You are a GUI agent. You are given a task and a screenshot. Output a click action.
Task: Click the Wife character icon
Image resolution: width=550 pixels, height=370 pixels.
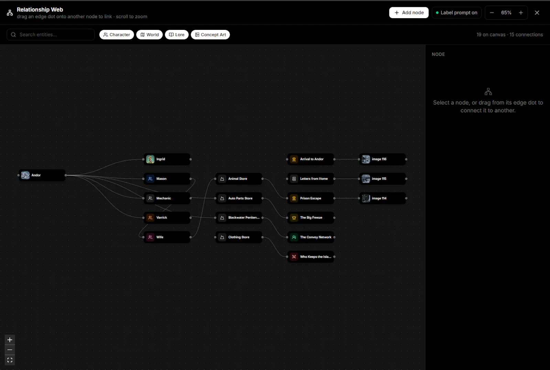(150, 237)
